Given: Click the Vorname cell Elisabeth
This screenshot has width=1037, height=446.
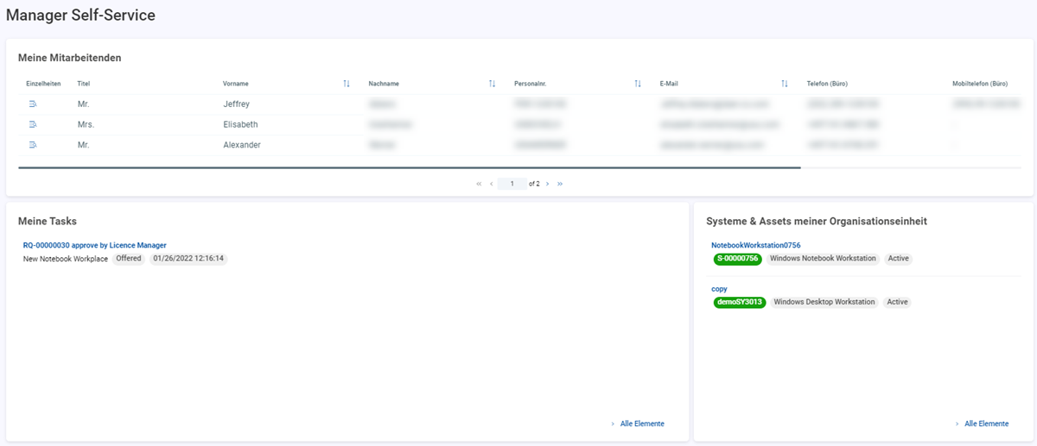Looking at the screenshot, I should coord(240,124).
